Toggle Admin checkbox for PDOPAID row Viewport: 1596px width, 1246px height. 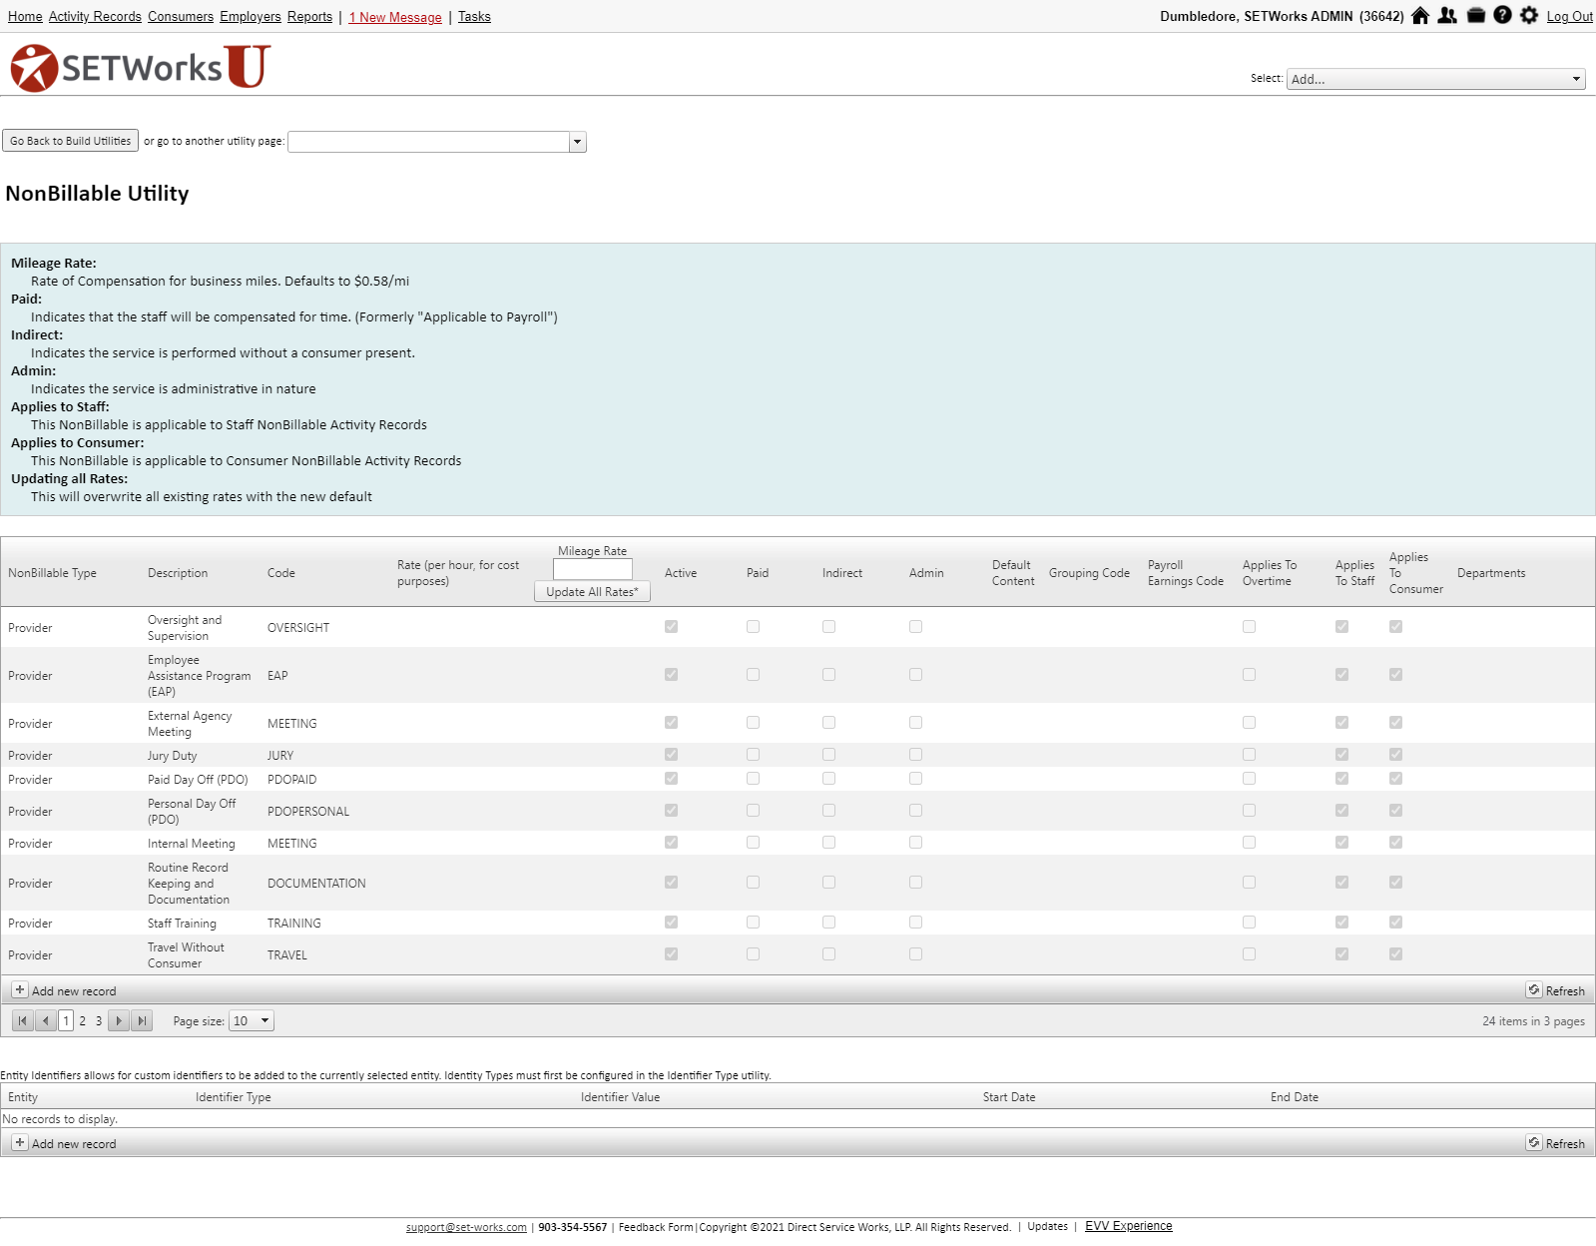(x=915, y=779)
